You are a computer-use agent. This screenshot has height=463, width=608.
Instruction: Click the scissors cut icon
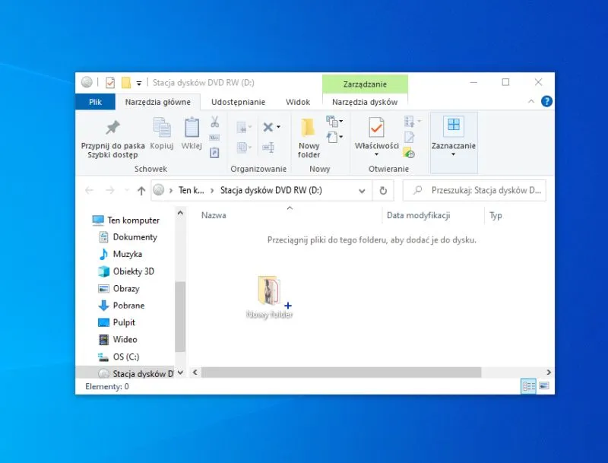(x=214, y=122)
